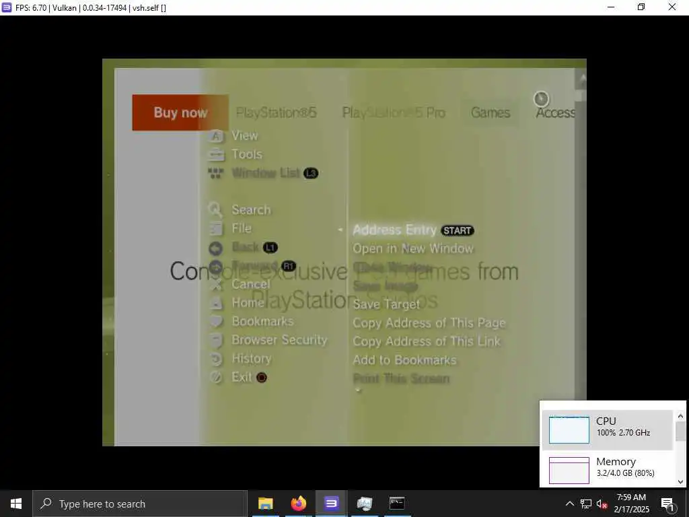689x517 pixels.
Task: Click the taskbar search box
Action: [x=140, y=504]
